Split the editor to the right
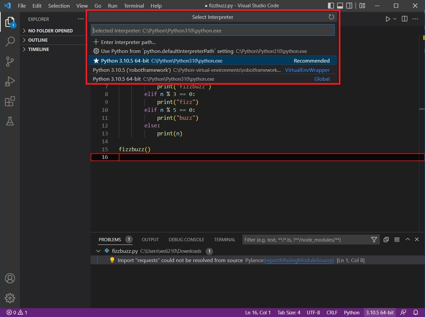 coord(404,19)
